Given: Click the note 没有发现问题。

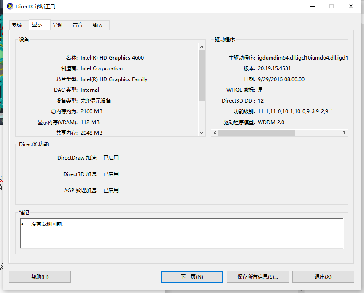Looking at the screenshot, I should point(48,224).
